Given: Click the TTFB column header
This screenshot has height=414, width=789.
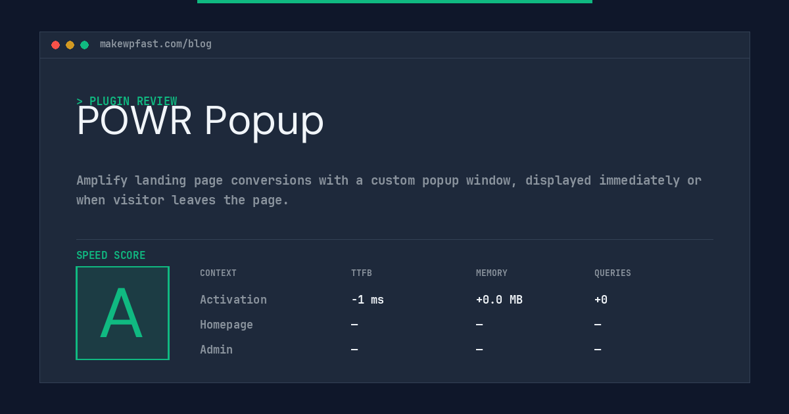Looking at the screenshot, I should coord(362,273).
